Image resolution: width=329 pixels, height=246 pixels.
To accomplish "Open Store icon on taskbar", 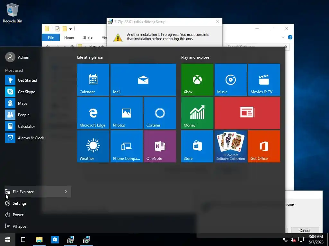I will click(x=55, y=240).
